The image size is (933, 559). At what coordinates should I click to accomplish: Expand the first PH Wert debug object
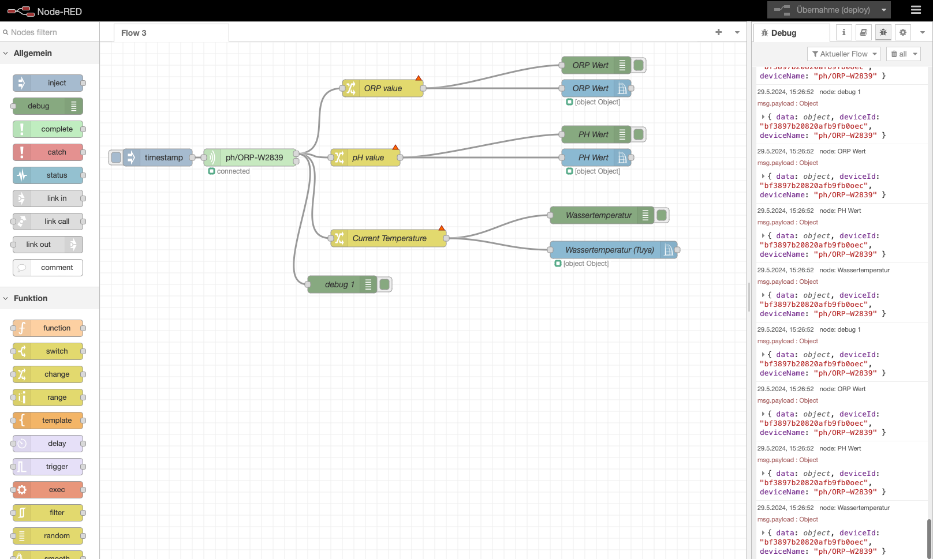click(763, 236)
